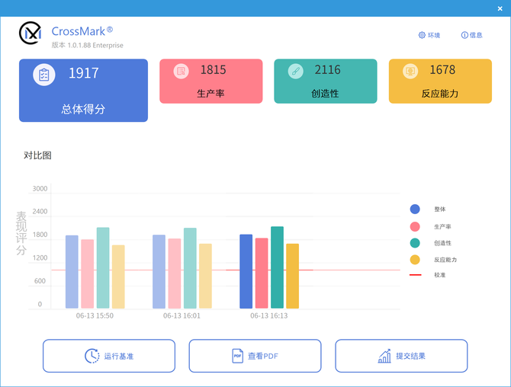Open the 环境 settings gear icon

pos(422,35)
